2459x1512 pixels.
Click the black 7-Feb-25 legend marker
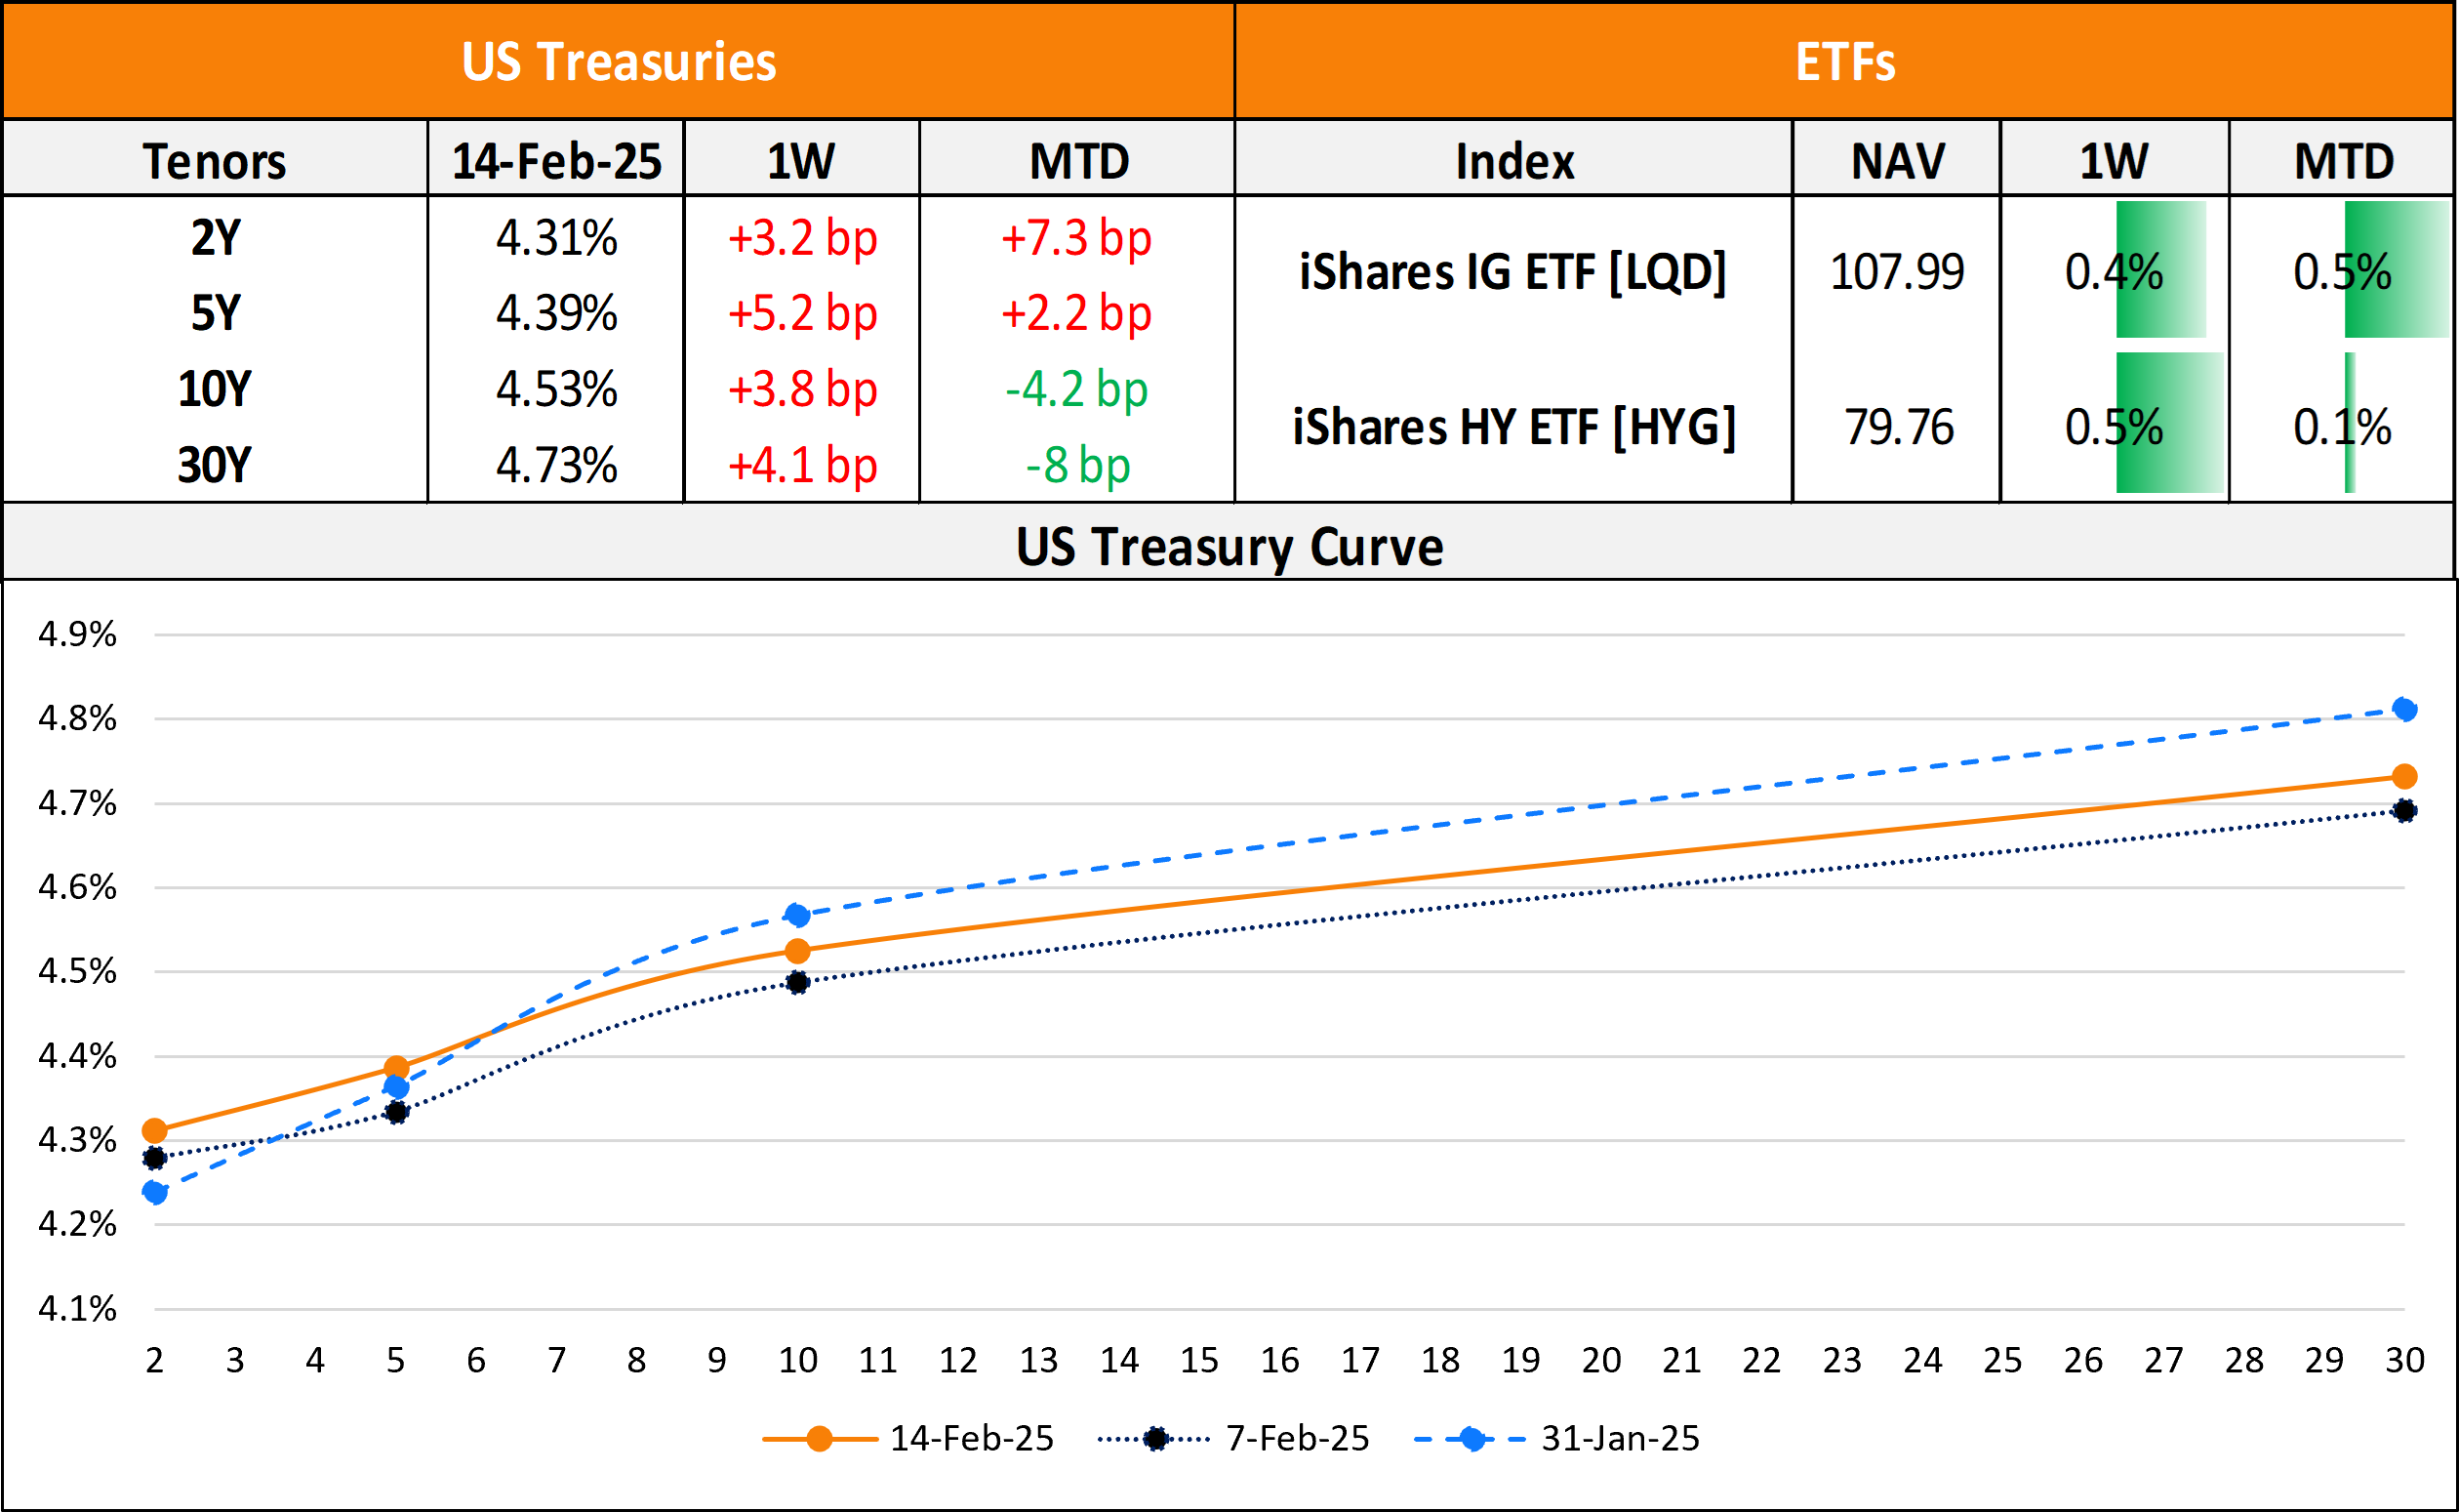tap(1155, 1439)
